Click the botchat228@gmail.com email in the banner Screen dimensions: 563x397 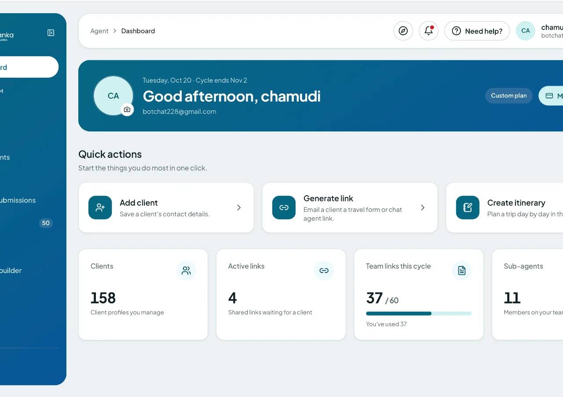pyautogui.click(x=179, y=112)
